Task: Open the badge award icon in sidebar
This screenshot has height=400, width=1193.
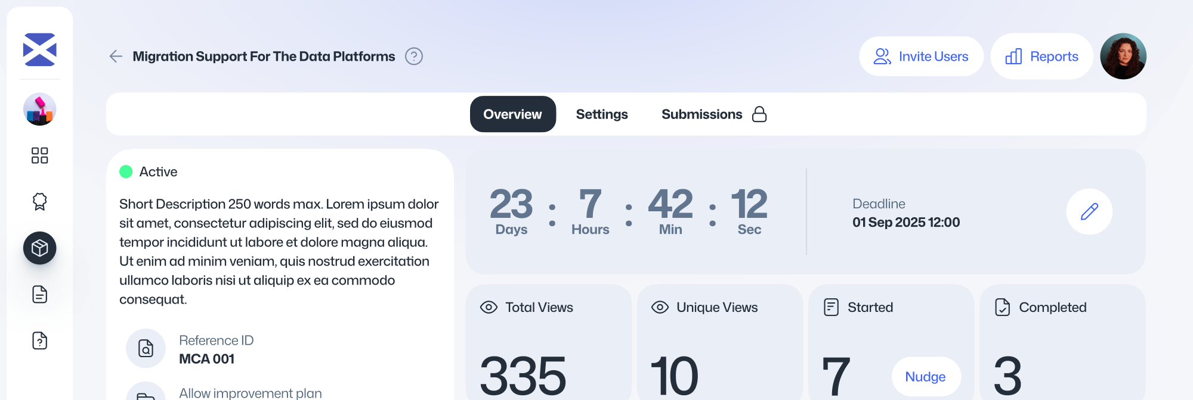Action: click(39, 202)
